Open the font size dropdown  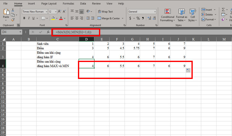tap(56, 11)
